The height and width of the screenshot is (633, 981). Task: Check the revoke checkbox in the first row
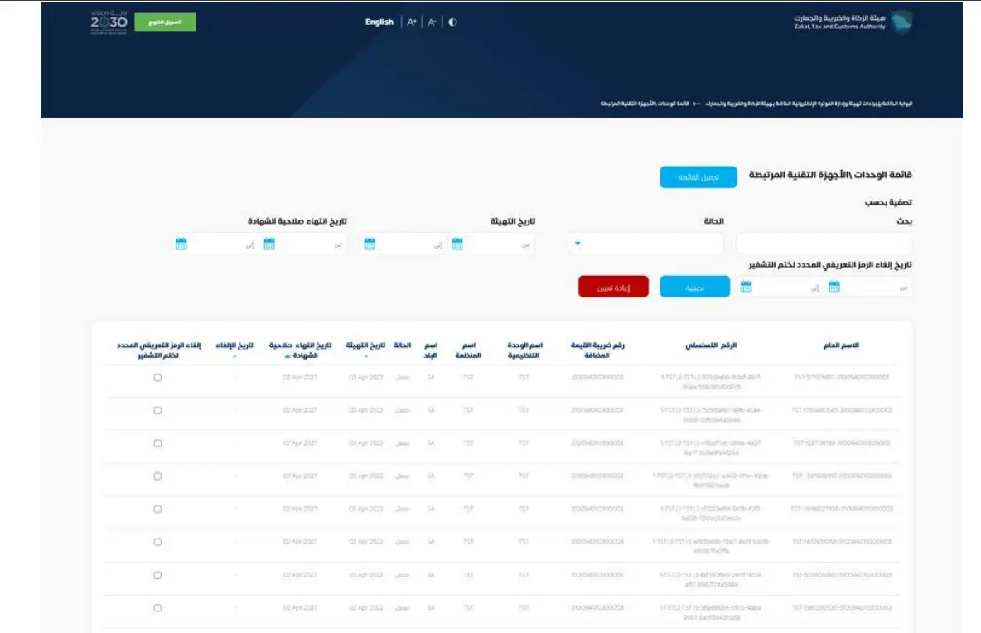pos(157,378)
